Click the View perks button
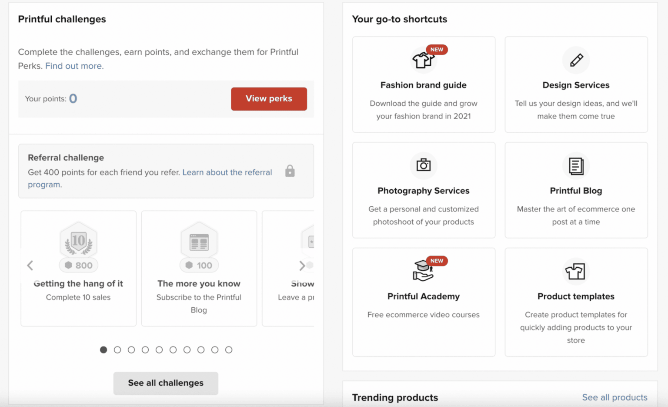 click(269, 99)
